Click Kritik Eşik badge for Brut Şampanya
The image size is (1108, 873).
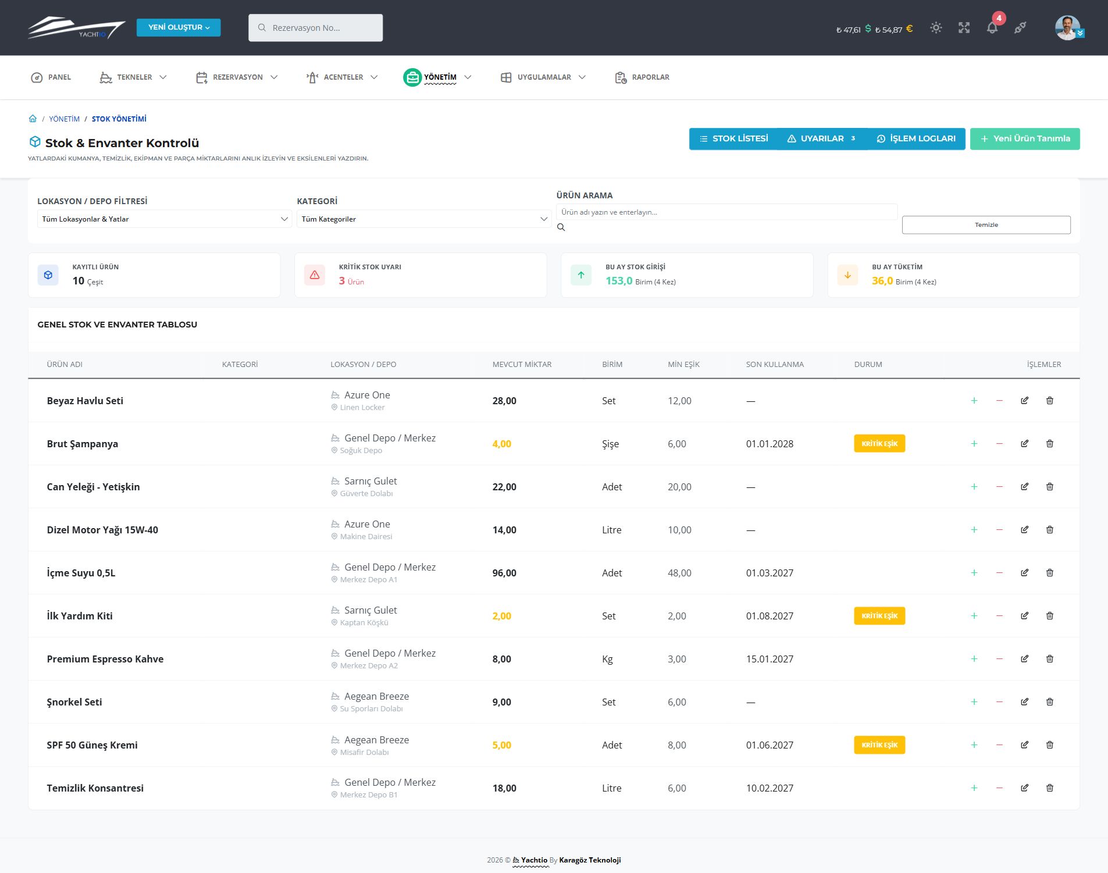click(x=879, y=444)
